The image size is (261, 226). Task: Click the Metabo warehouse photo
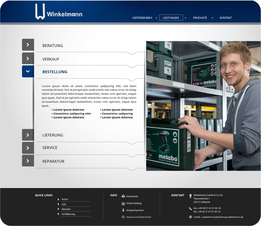203,106
